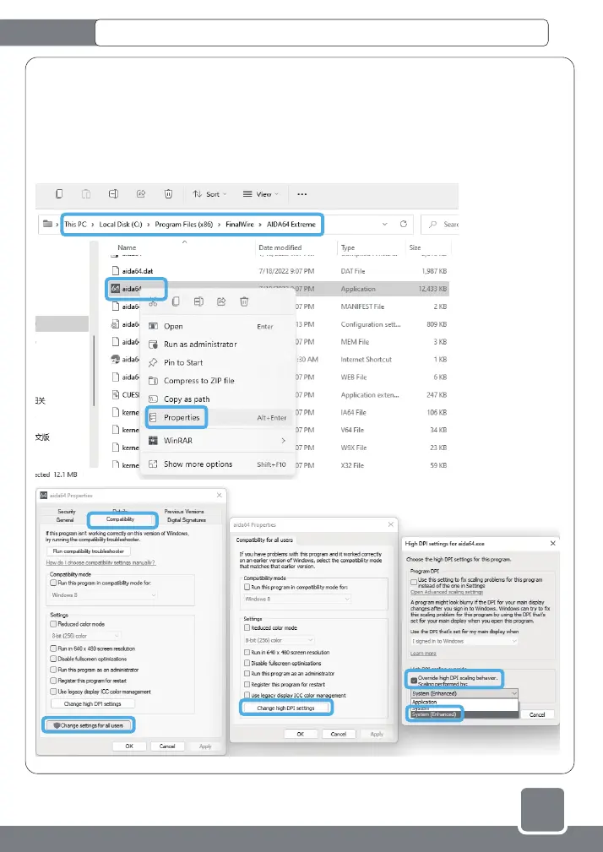Check Register for restart in all-users dialog
The height and width of the screenshot is (852, 603).
click(x=247, y=685)
